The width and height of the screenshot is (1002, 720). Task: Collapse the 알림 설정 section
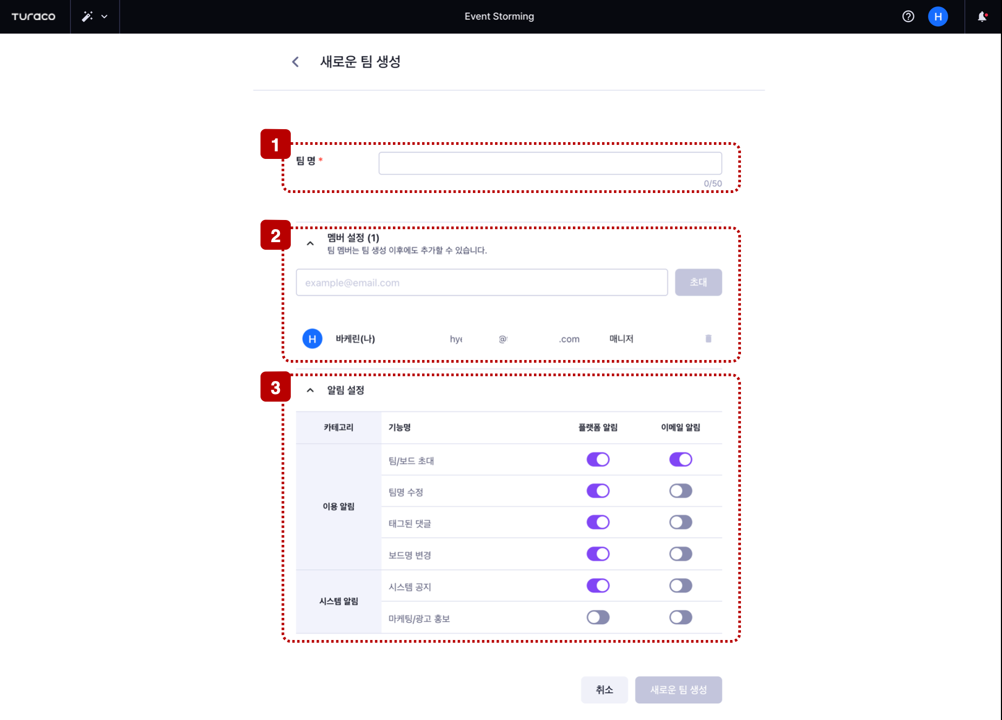tap(310, 390)
